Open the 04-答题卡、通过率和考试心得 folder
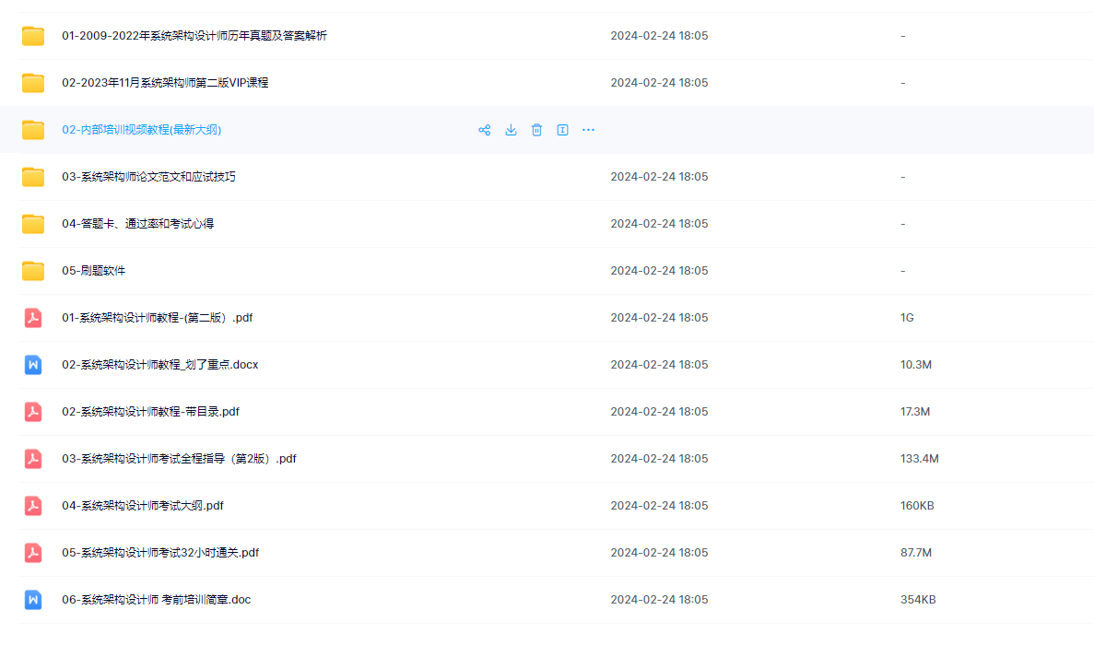 pos(137,224)
